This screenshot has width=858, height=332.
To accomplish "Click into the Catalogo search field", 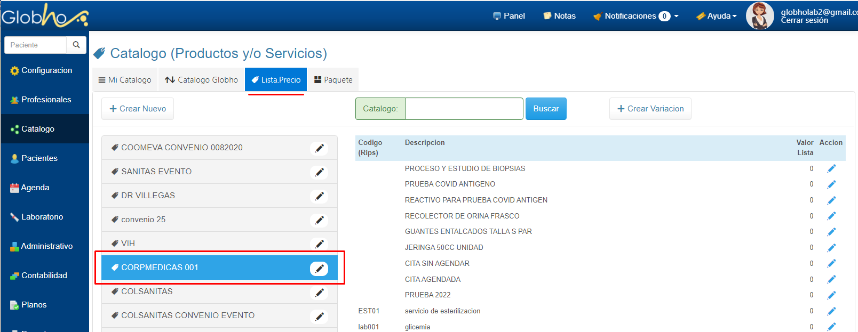I will pos(464,109).
